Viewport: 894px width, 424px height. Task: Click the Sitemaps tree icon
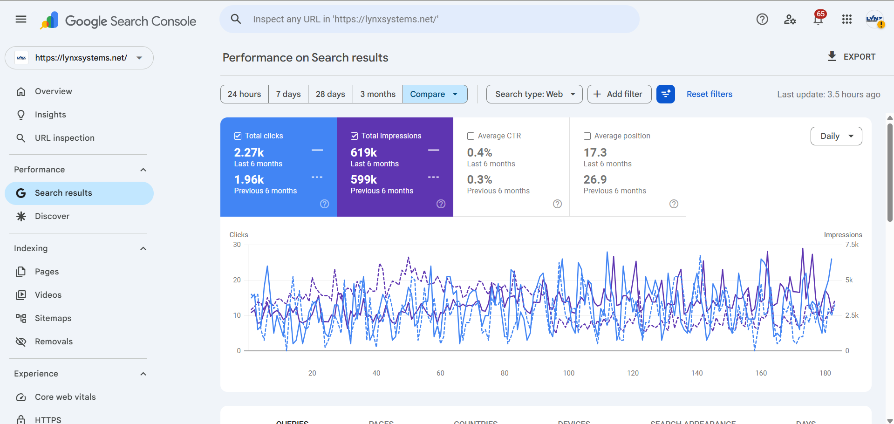(21, 318)
